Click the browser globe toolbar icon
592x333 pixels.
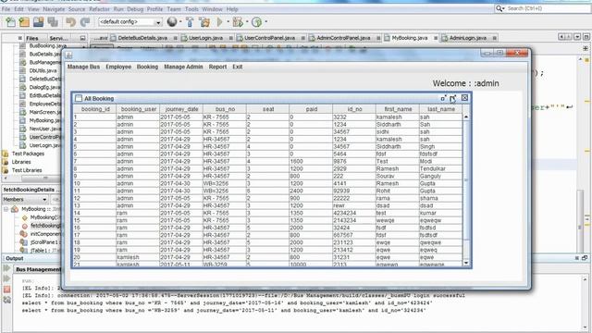(172, 22)
